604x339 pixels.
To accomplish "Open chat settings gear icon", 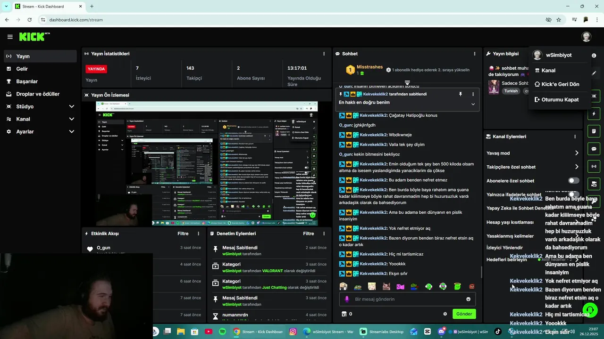I will pos(445,314).
